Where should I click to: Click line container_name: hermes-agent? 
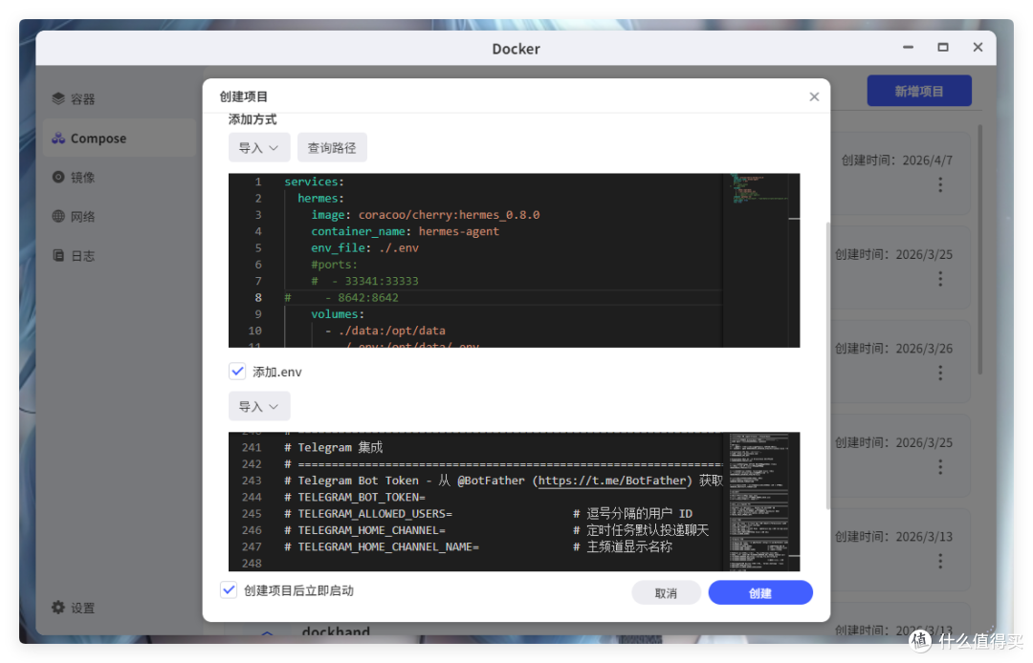pyautogui.click(x=405, y=231)
